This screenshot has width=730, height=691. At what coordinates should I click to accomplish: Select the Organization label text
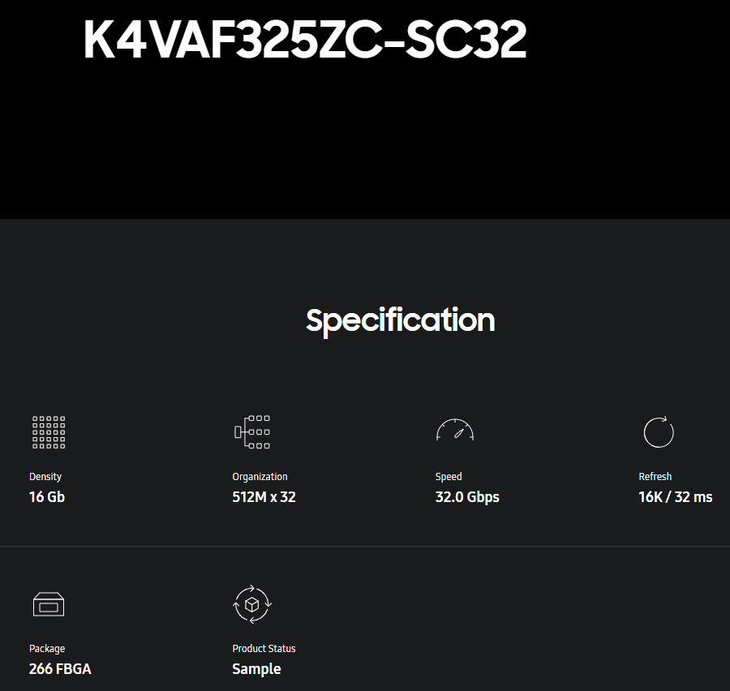[260, 477]
